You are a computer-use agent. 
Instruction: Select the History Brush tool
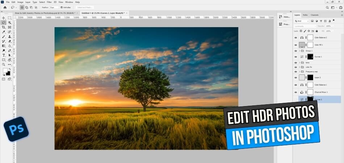(x=4, y=41)
